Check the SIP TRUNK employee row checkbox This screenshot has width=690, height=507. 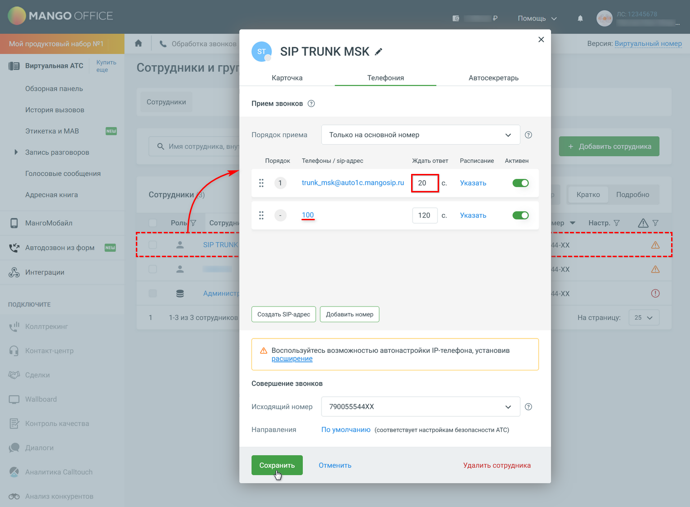153,245
